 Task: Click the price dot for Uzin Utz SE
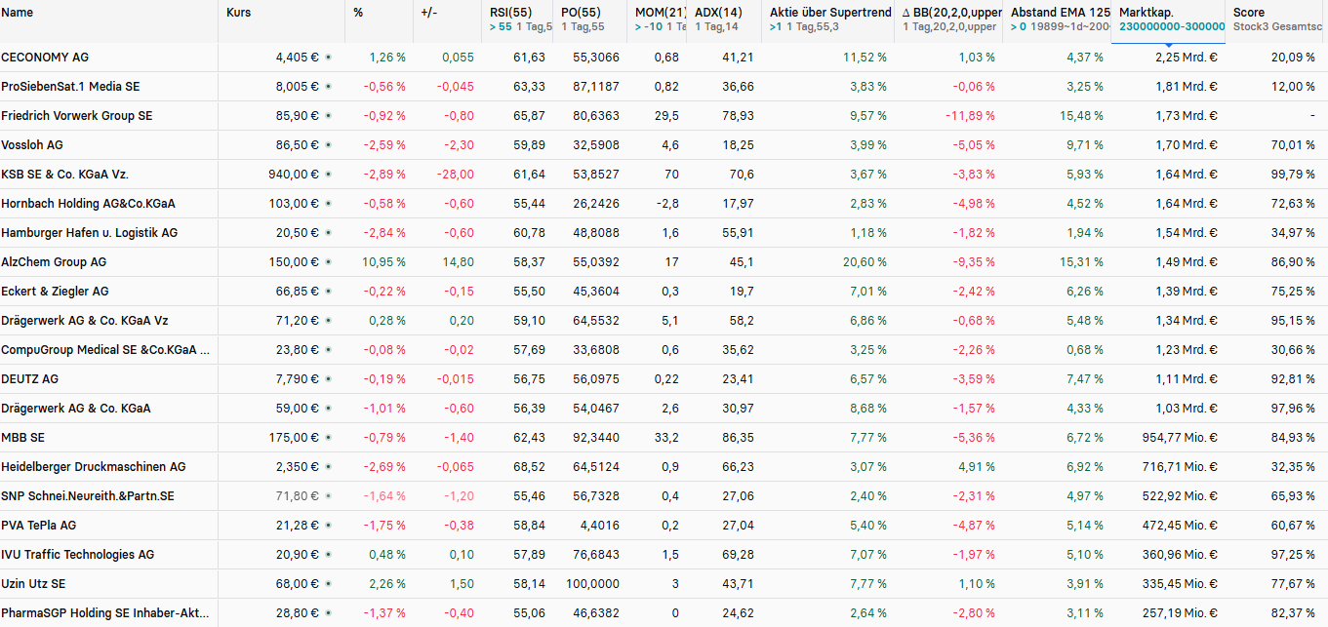(328, 584)
